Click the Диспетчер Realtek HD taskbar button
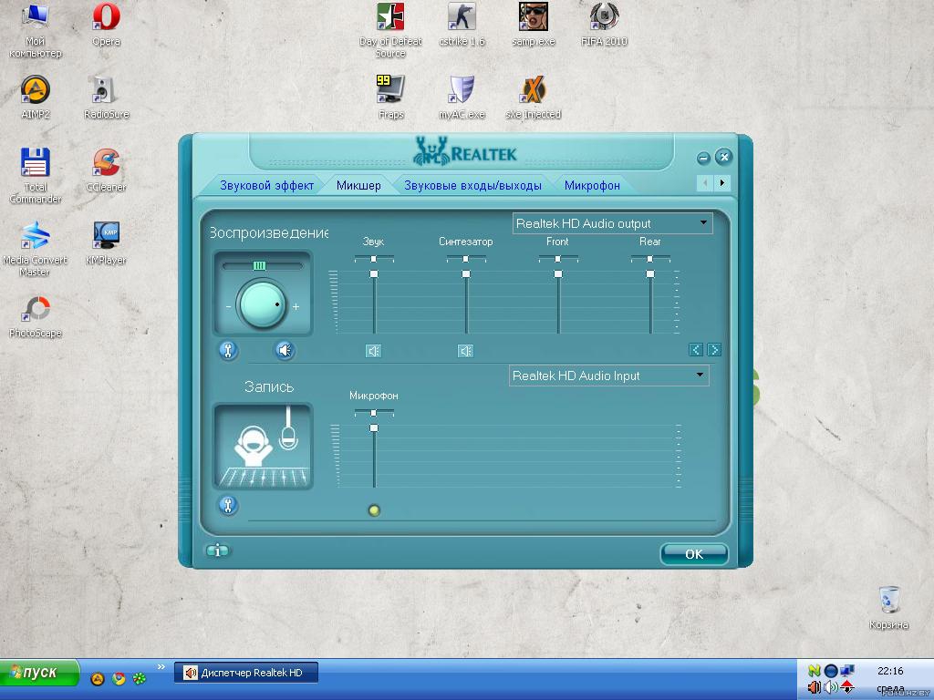The image size is (934, 700). pyautogui.click(x=246, y=673)
